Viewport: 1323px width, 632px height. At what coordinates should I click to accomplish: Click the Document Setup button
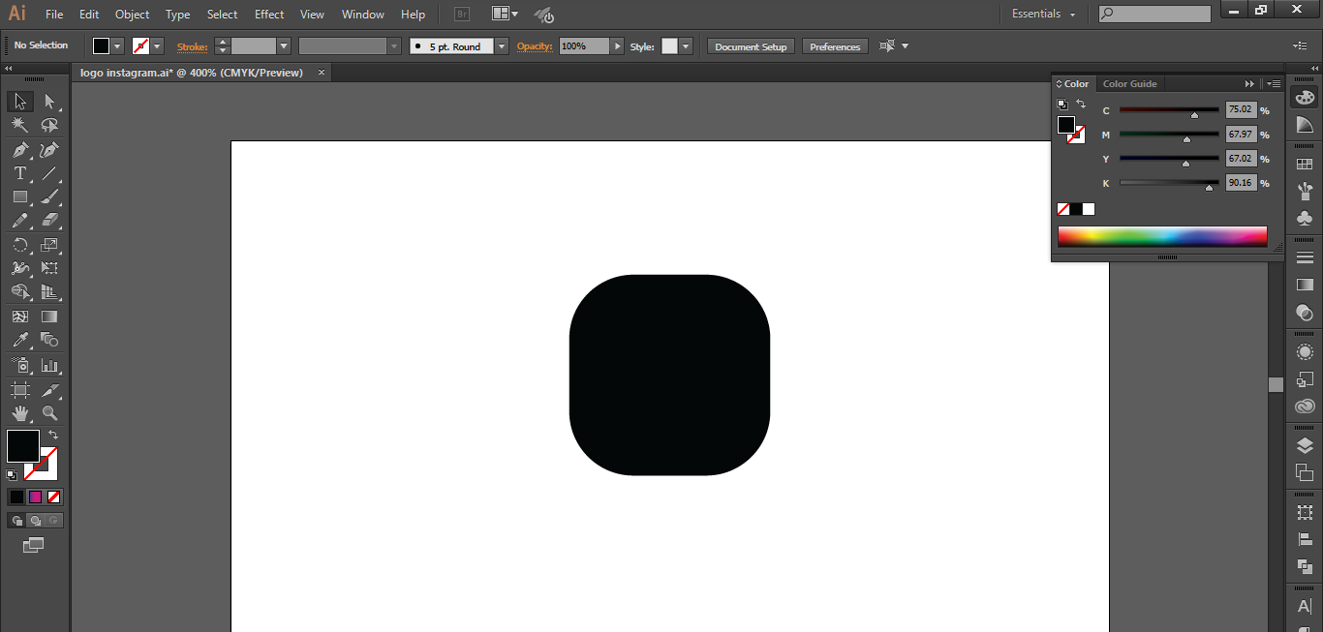(x=751, y=46)
